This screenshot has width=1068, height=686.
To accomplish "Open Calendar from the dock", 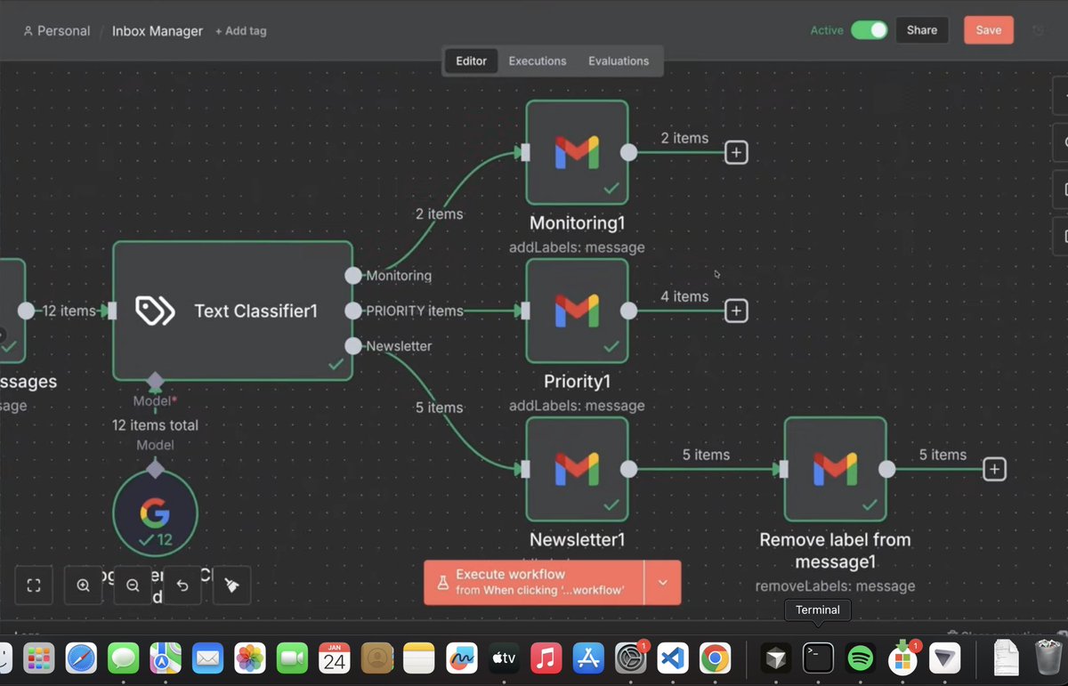I will point(335,658).
